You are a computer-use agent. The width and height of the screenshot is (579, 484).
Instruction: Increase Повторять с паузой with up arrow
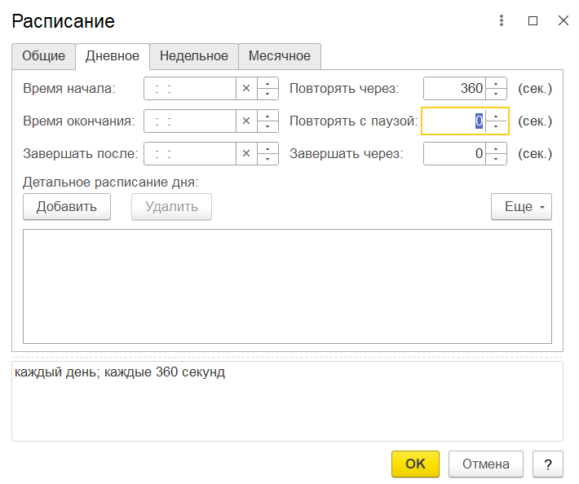(x=496, y=117)
